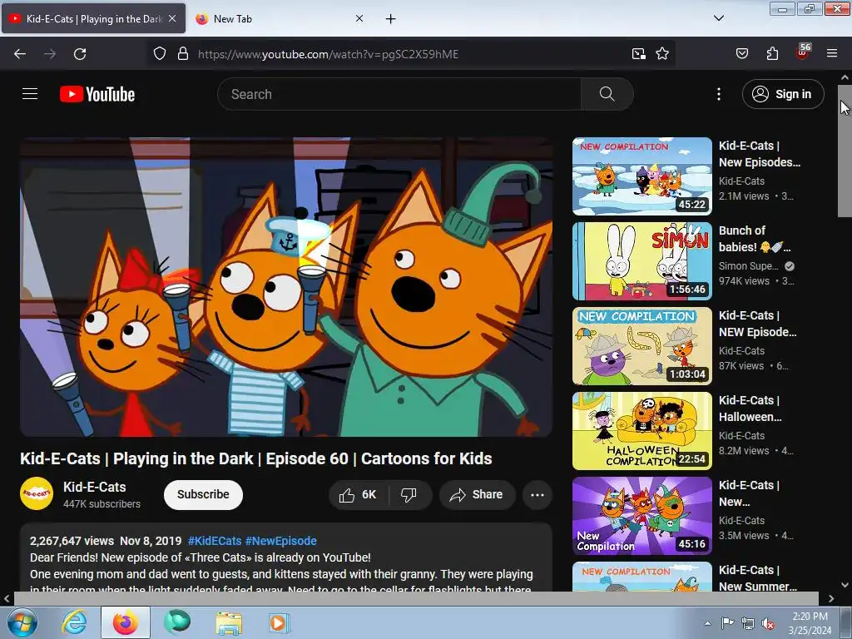852x639 pixels.
Task: Open the Windows Start menu
Action: [22, 622]
